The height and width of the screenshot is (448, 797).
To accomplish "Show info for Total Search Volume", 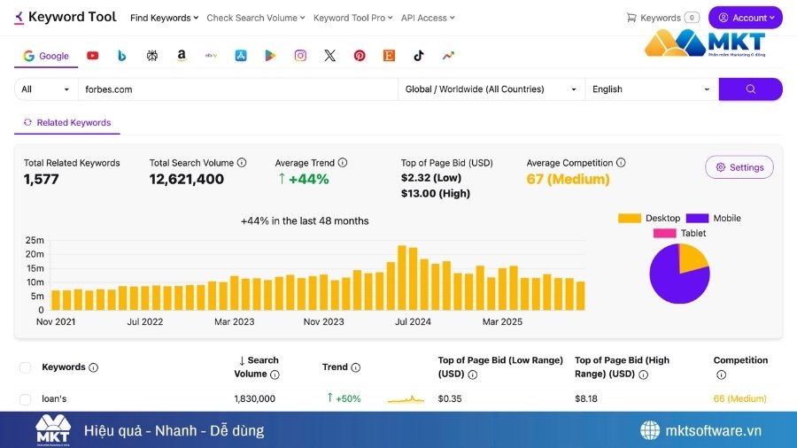I will click(242, 163).
